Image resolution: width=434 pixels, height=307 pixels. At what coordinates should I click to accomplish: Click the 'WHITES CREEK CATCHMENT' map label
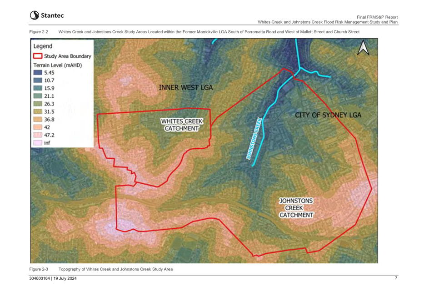coord(182,125)
